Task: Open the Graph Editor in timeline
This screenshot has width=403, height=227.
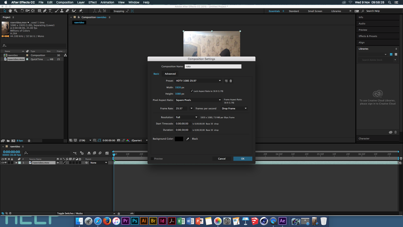Action: coord(107,153)
